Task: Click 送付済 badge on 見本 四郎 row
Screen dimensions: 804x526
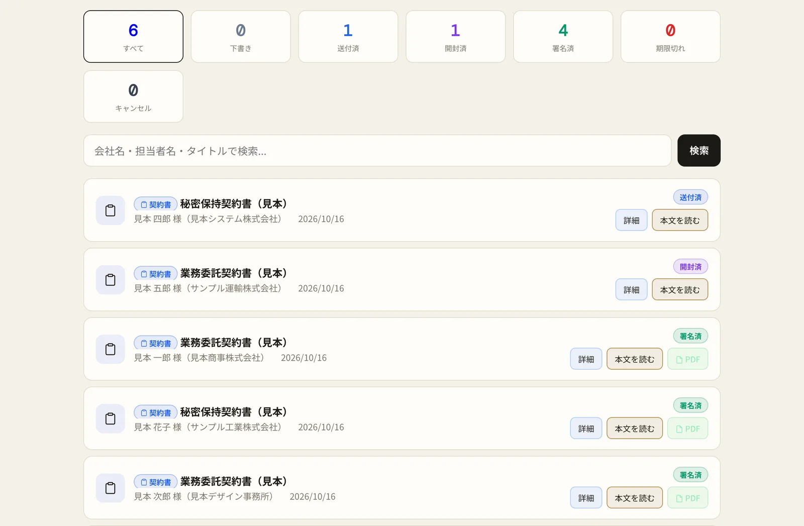Action: tap(691, 197)
